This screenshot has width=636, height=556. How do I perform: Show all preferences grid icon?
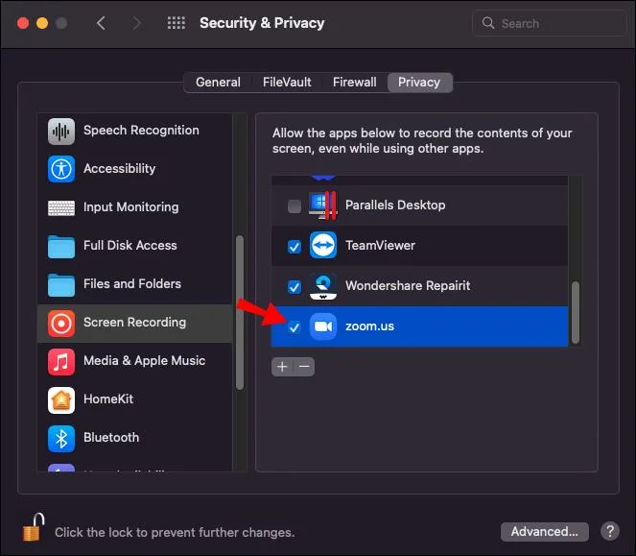tap(177, 23)
